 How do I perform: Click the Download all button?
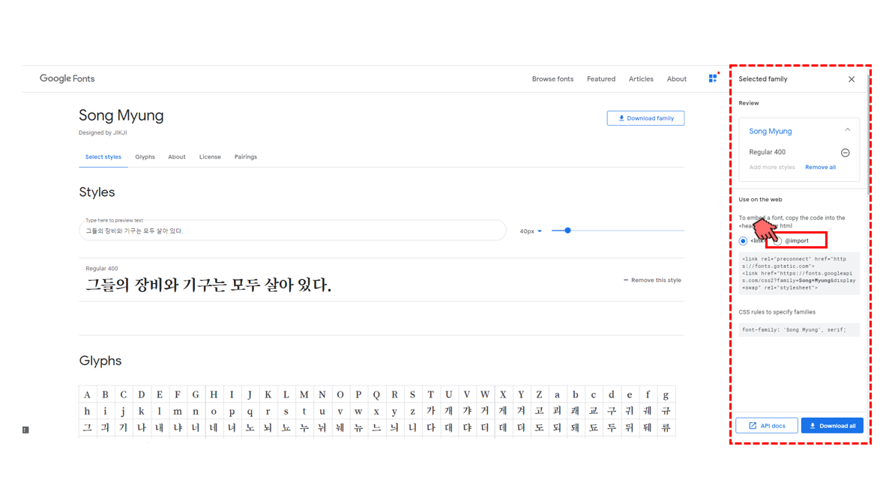[832, 425]
